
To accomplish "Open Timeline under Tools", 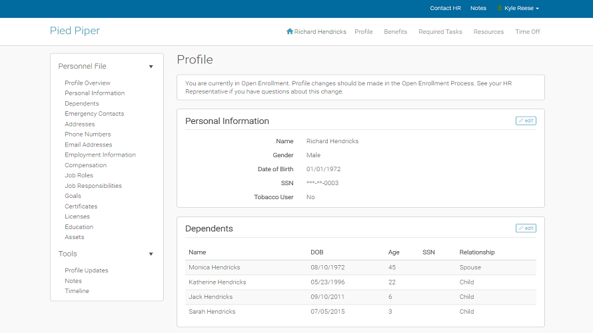I will (x=77, y=291).
